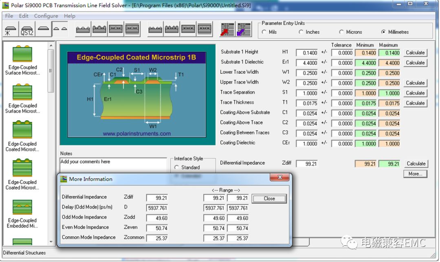440x262 pixels.
Task: Click the Odd Mode Impedance Zodd value
Action: click(x=157, y=218)
